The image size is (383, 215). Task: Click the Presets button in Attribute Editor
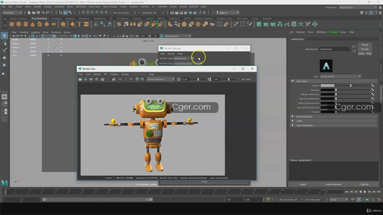click(365, 49)
